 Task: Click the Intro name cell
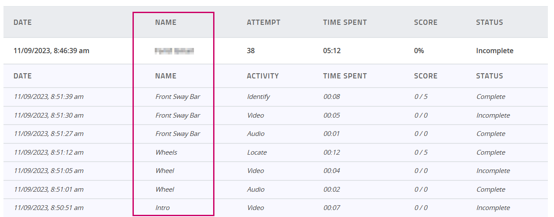(163, 208)
